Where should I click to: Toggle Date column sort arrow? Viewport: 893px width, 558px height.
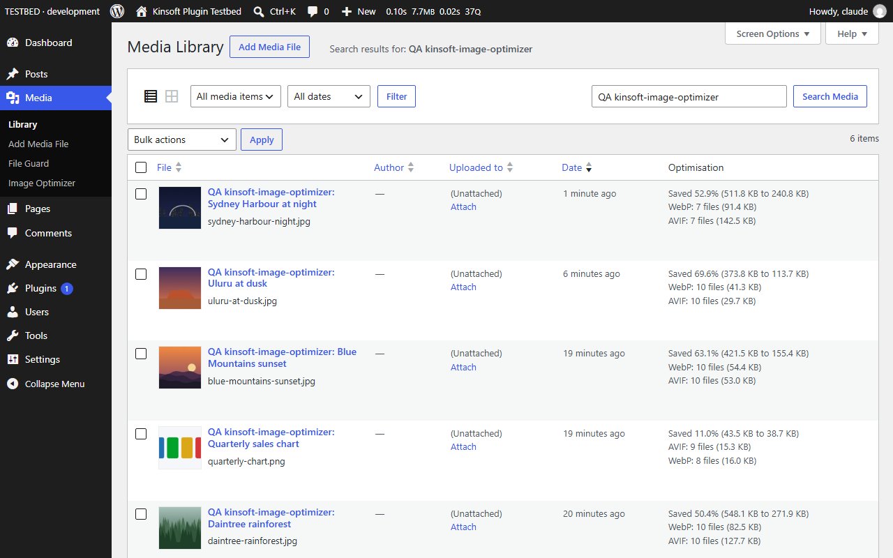pyautogui.click(x=589, y=167)
